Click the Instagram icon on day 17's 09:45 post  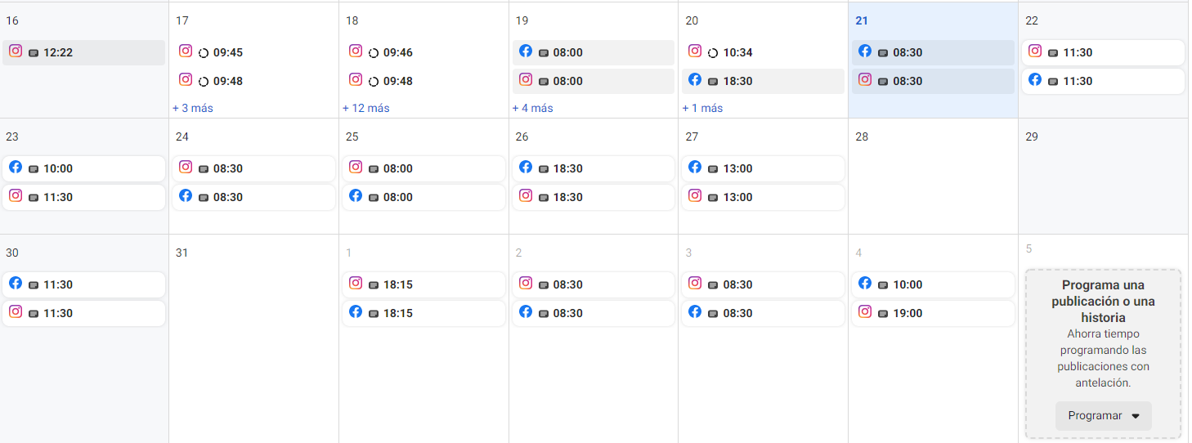186,51
